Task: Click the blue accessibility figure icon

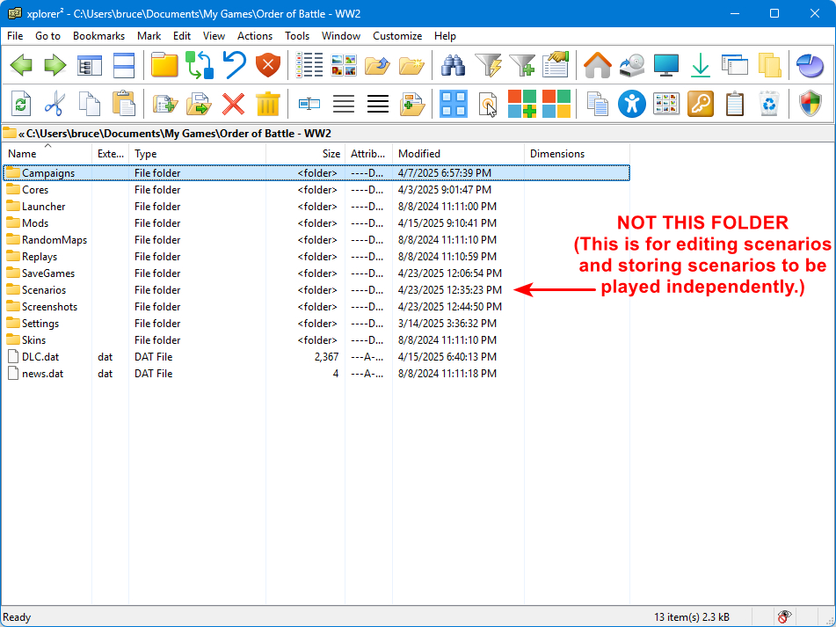Action: pos(632,104)
